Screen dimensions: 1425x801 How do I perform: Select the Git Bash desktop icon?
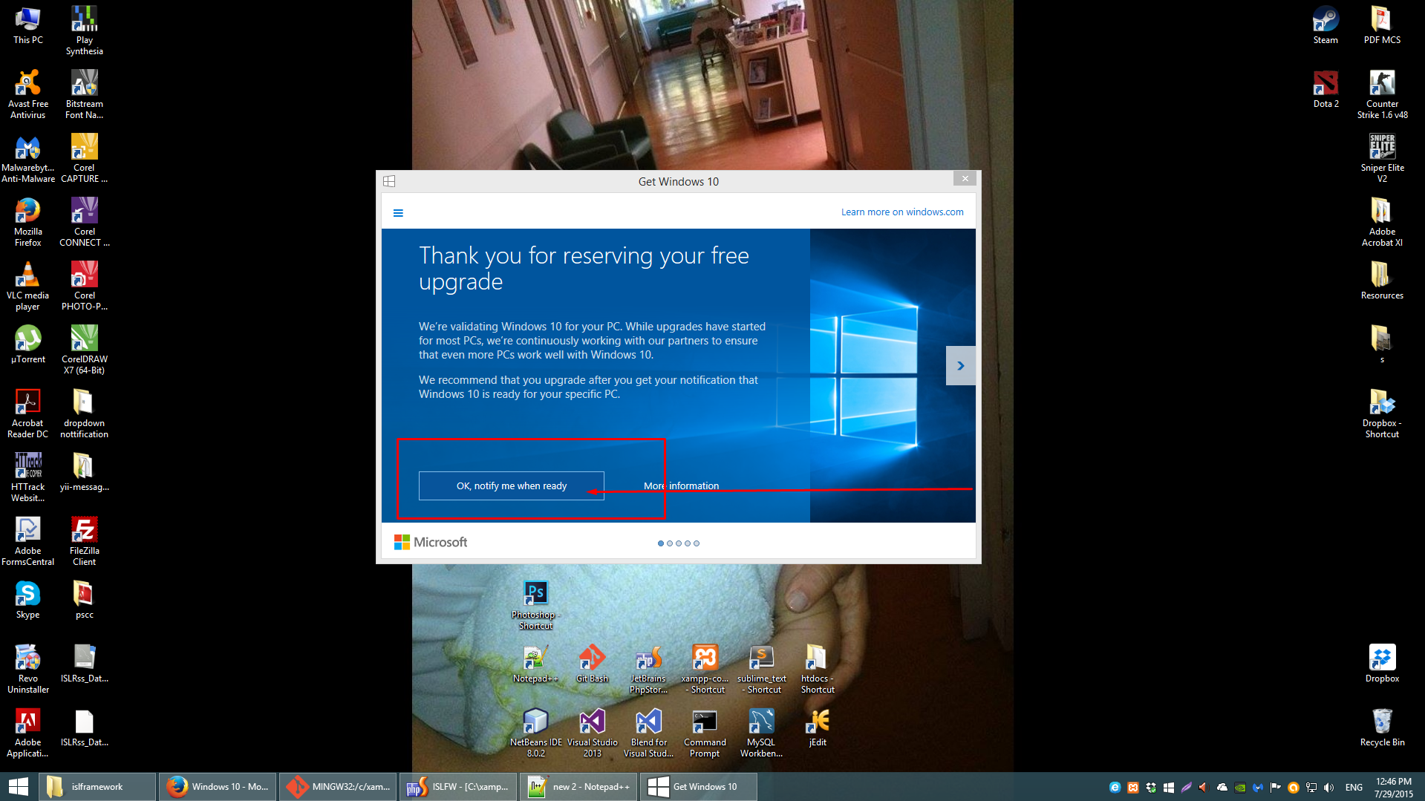[x=592, y=664]
